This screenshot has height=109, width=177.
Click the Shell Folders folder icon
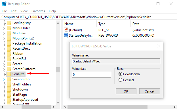coord(9,84)
